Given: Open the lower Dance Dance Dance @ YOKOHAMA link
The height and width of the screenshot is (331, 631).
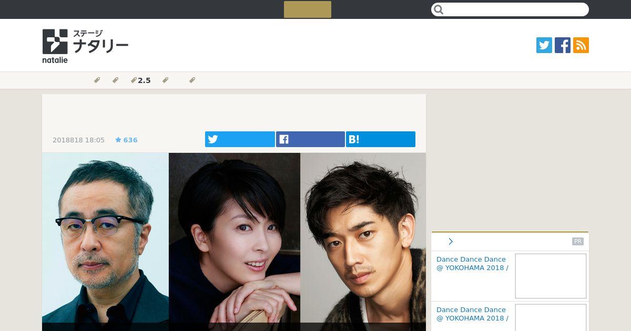Looking at the screenshot, I should pos(472,314).
